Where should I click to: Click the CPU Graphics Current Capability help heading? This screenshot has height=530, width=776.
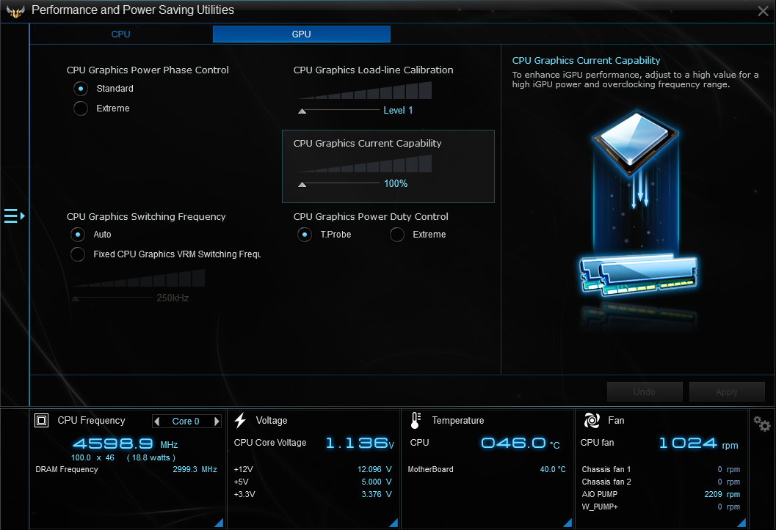point(586,60)
